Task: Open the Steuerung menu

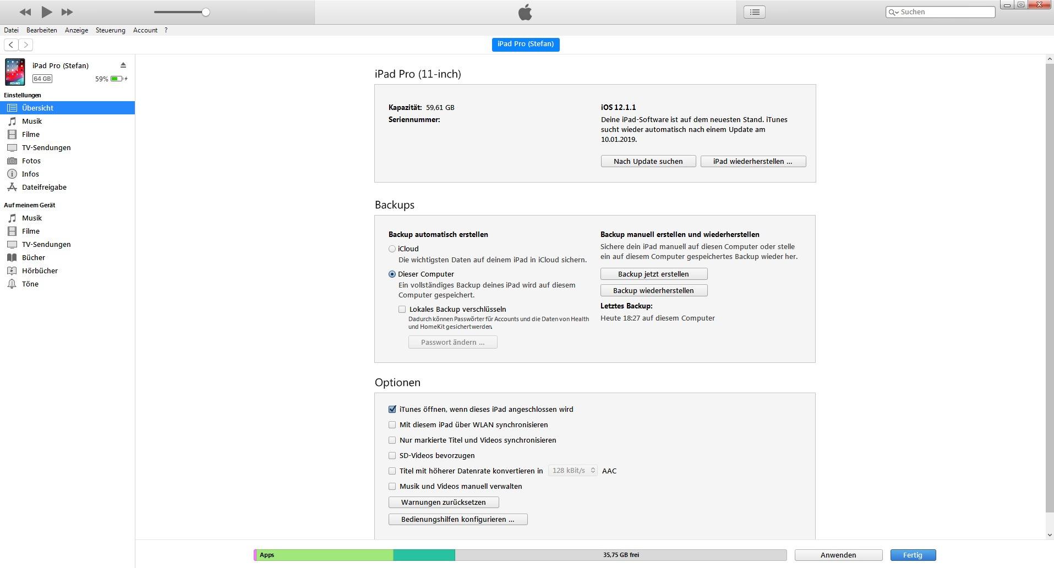Action: click(x=111, y=30)
